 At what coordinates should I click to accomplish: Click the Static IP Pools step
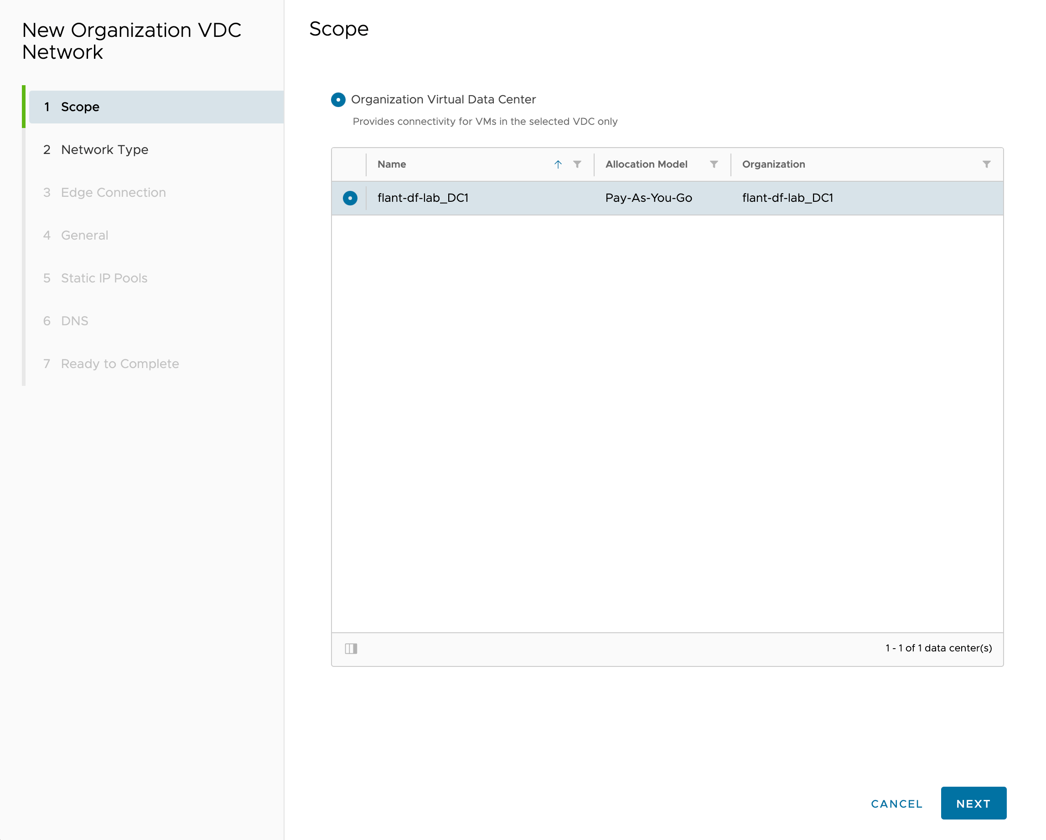(x=104, y=278)
